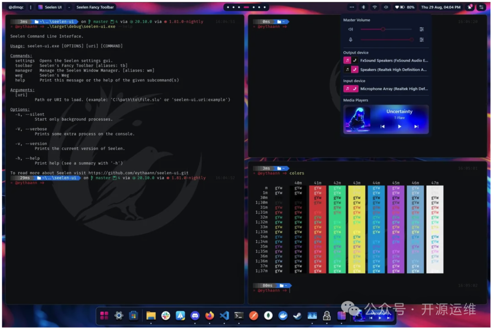492x329 pixels.
Task: Open the notifications bell in the toolbar
Action: point(470,7)
